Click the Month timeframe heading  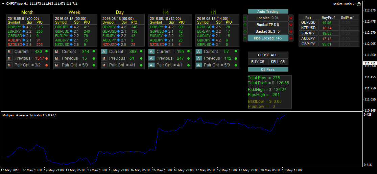pos(27,12)
